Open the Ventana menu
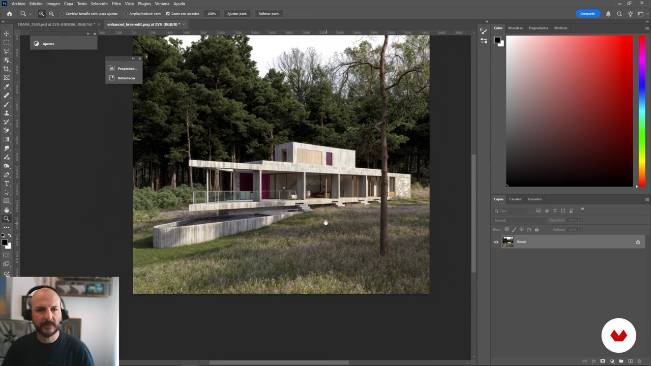Image resolution: width=651 pixels, height=366 pixels. pos(162,4)
